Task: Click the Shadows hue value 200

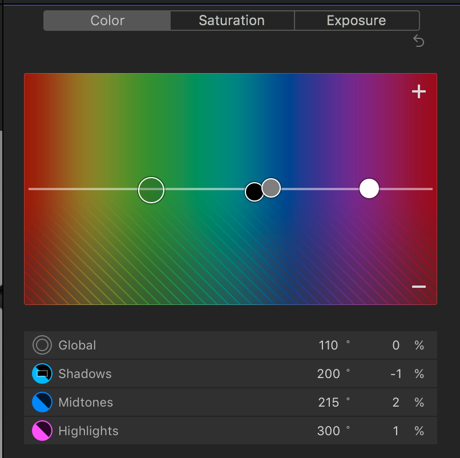Action: coord(329,373)
